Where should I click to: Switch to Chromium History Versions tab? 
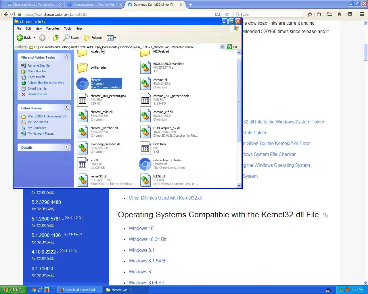tap(34, 5)
